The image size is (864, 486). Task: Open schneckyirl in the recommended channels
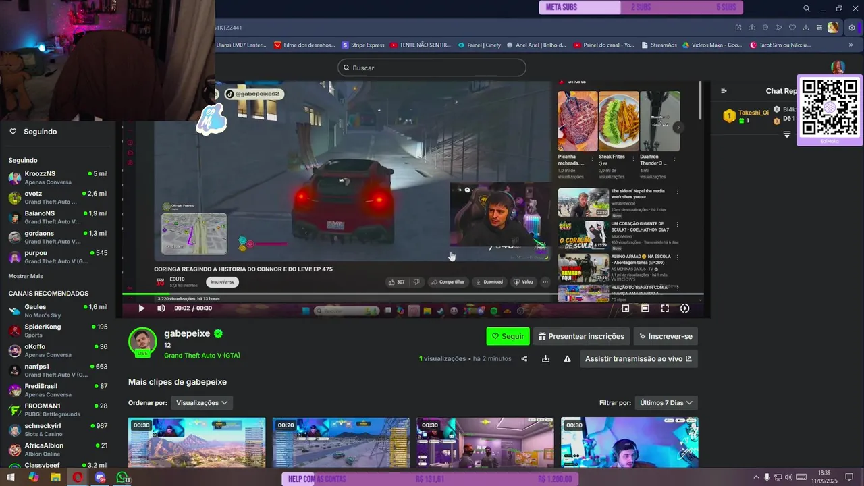click(58, 430)
